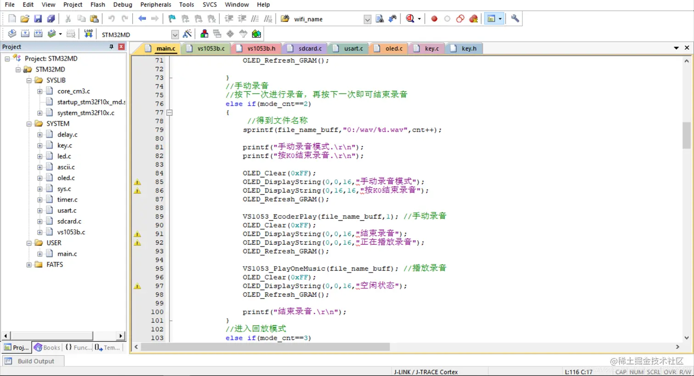Expand the delay.c file node
This screenshot has width=694, height=376.
click(40, 135)
